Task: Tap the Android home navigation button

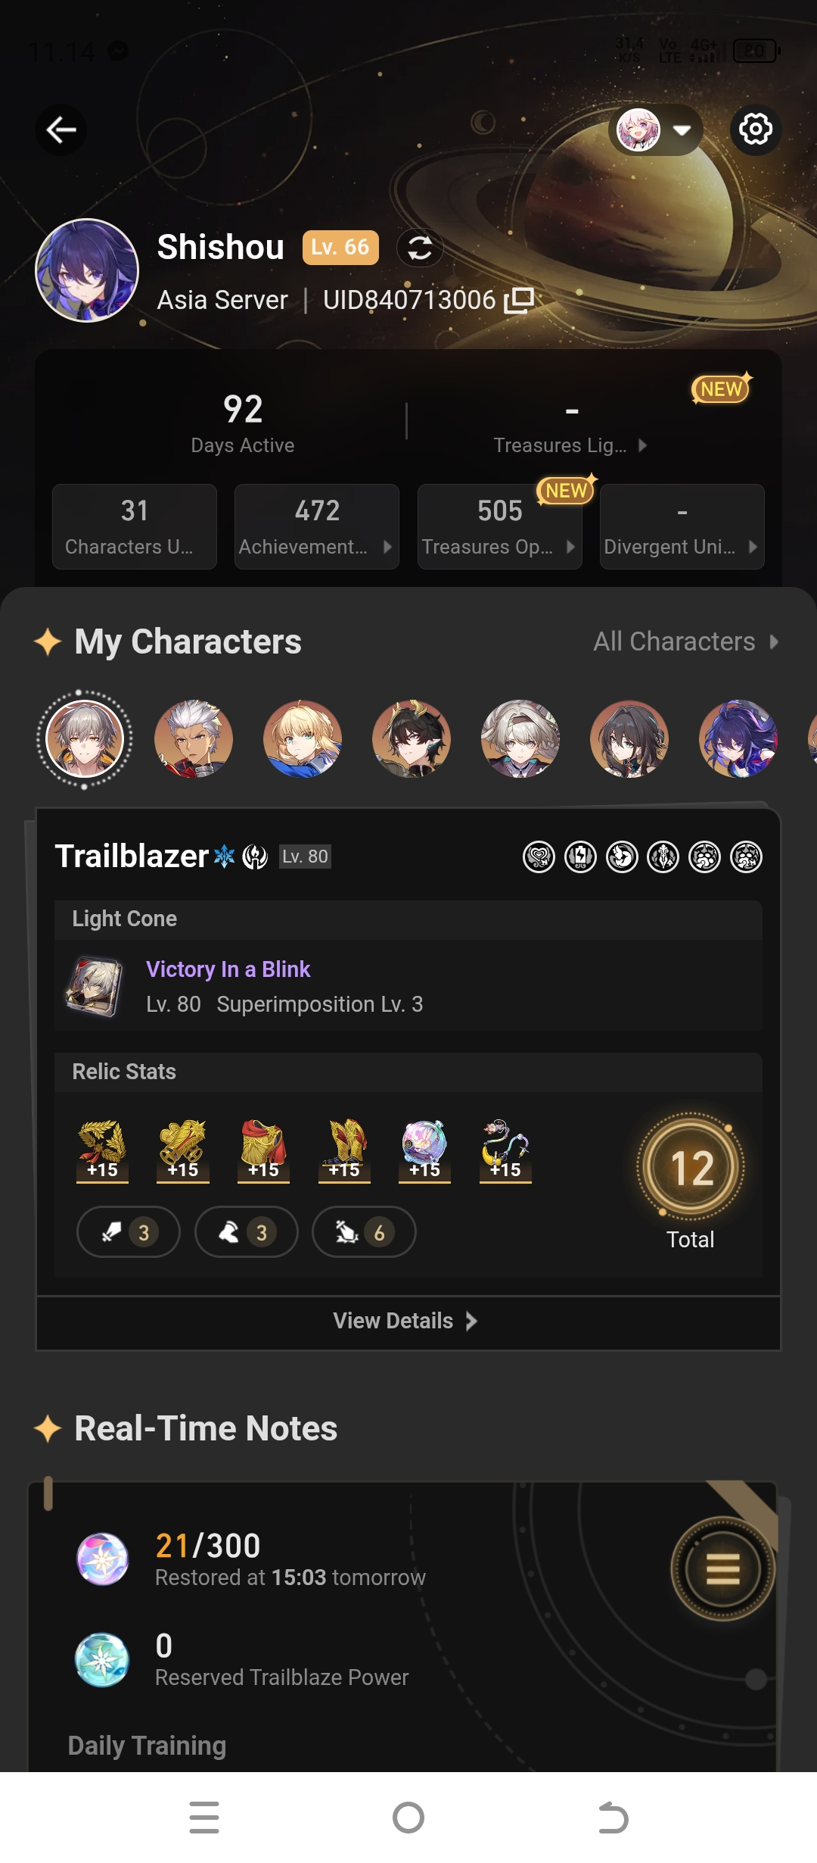Action: [408, 1818]
